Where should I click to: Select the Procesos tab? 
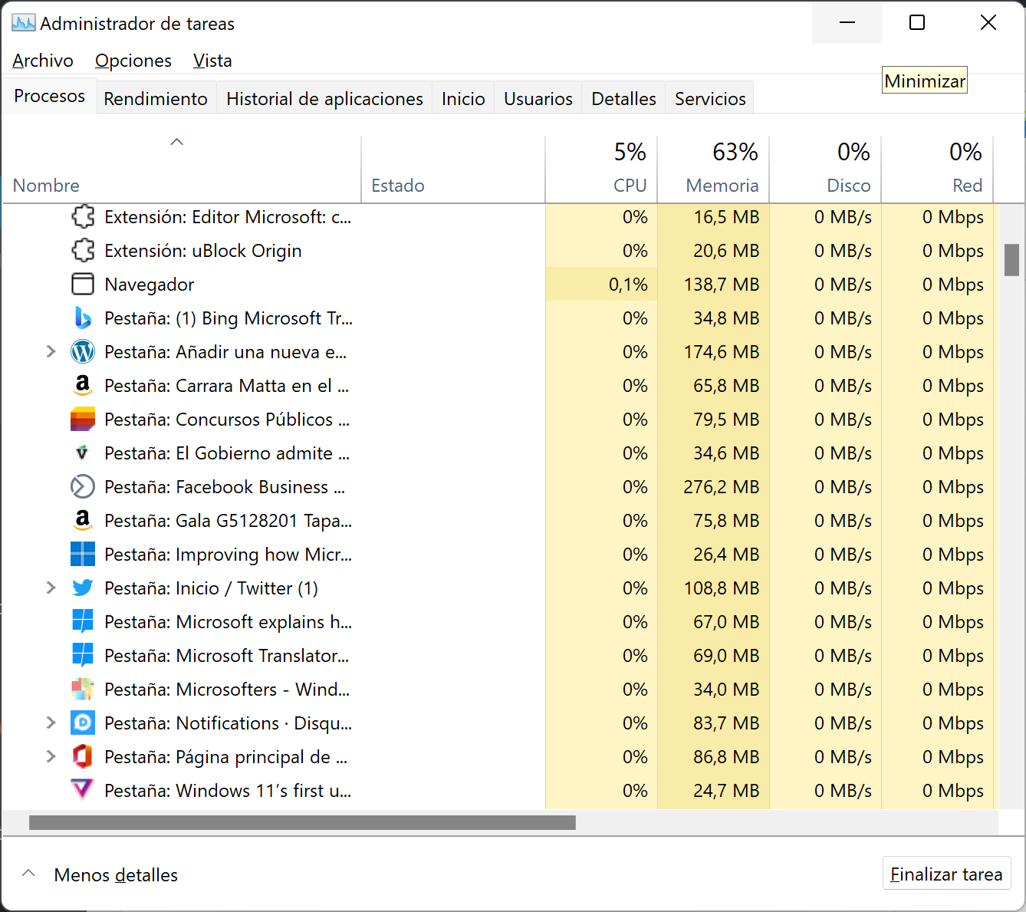pos(49,96)
